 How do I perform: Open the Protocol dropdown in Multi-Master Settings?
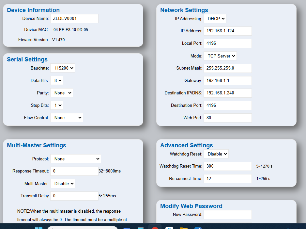point(76,159)
